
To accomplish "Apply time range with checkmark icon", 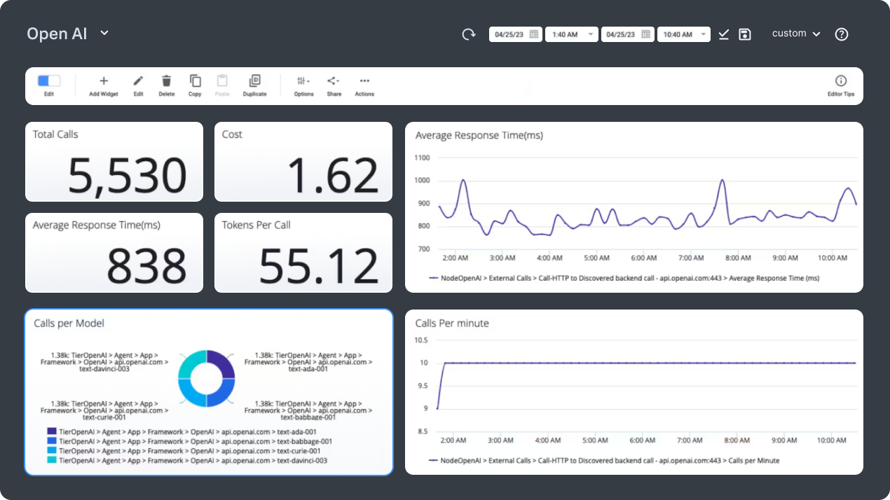I will click(x=724, y=34).
